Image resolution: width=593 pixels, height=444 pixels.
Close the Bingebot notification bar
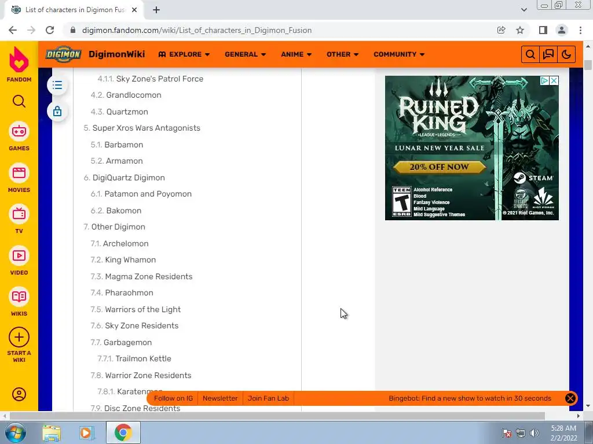coord(570,398)
